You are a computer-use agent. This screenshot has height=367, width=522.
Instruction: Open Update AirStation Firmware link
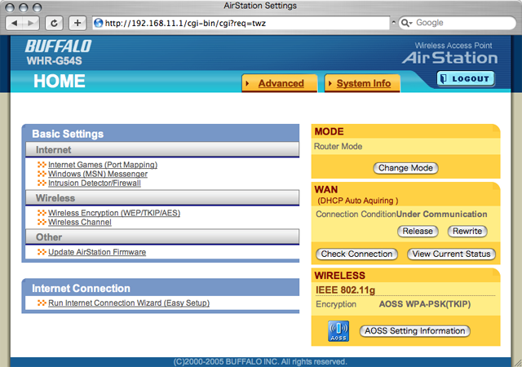97,252
